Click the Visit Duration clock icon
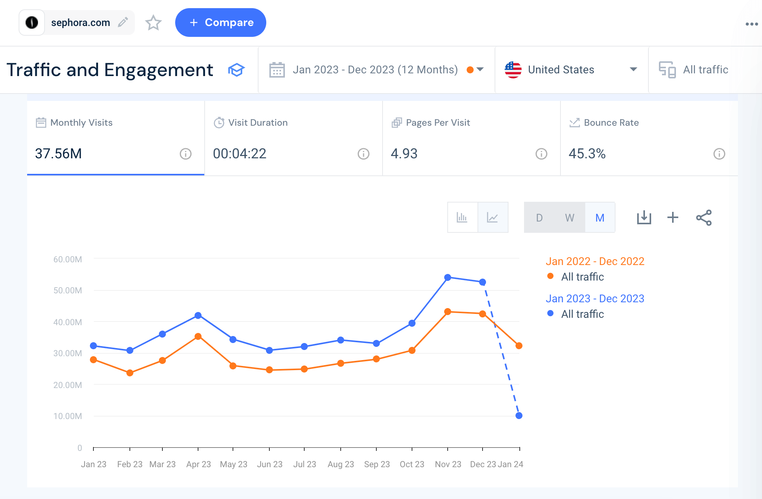 [219, 123]
